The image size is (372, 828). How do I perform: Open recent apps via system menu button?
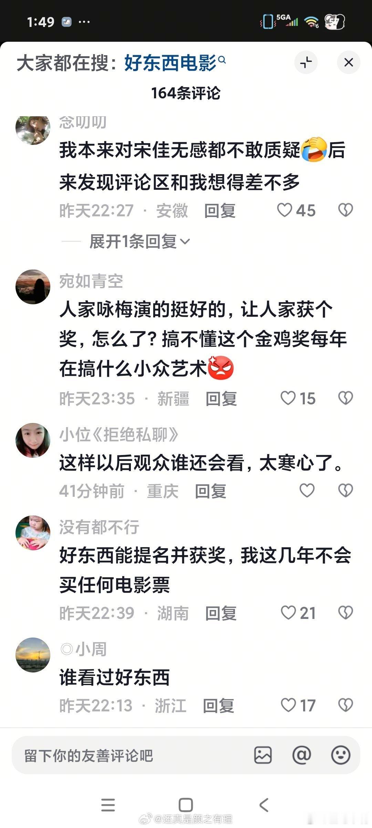coord(108,805)
